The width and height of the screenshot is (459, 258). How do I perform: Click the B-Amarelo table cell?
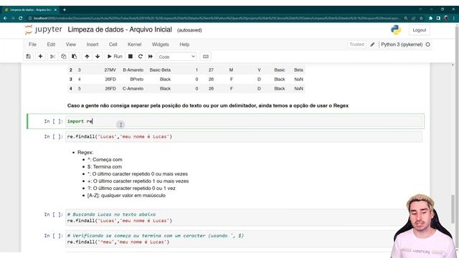pyautogui.click(x=133, y=70)
